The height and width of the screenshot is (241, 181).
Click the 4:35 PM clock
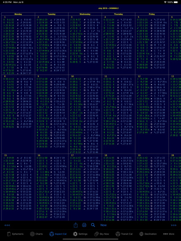(7, 2)
